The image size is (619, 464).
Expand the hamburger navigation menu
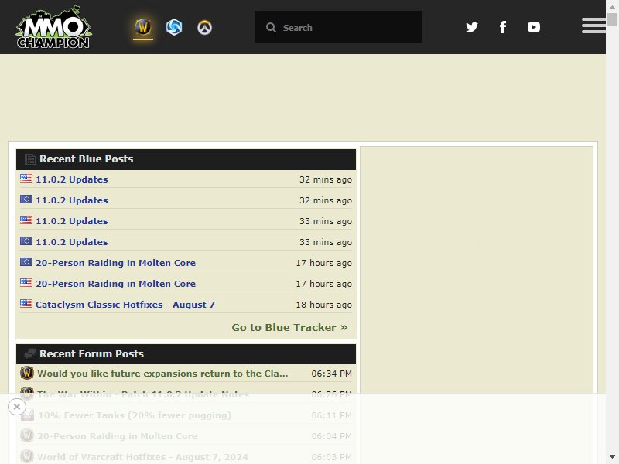click(x=593, y=26)
